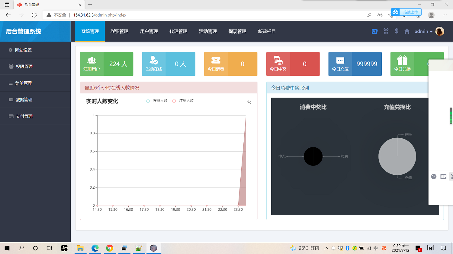Click the gift icon in the top header bar
The width and height of the screenshot is (453, 254).
(386, 31)
